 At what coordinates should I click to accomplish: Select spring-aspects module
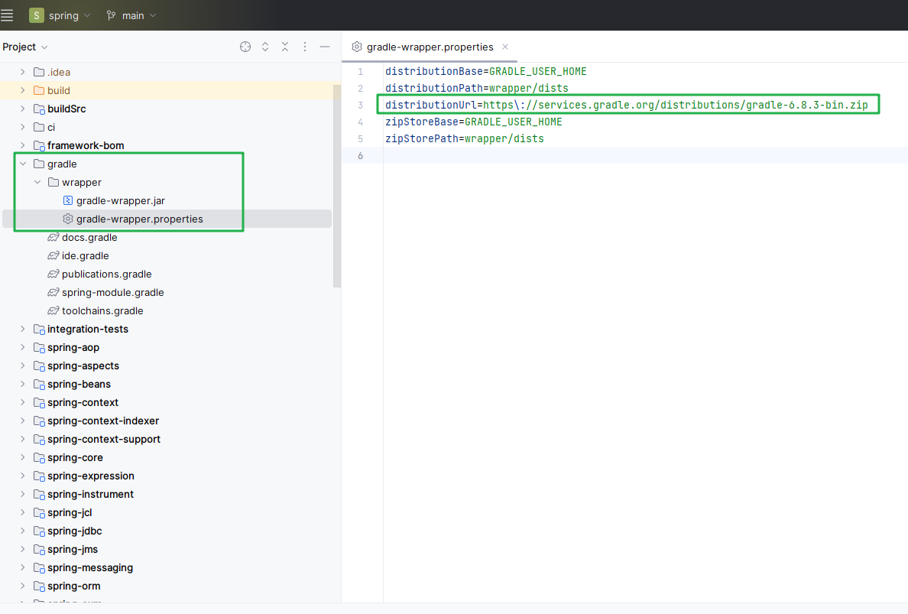point(83,365)
